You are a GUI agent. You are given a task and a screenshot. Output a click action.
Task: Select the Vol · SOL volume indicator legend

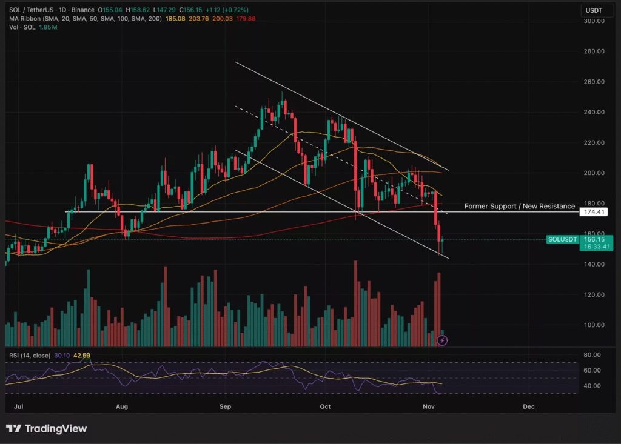click(22, 27)
